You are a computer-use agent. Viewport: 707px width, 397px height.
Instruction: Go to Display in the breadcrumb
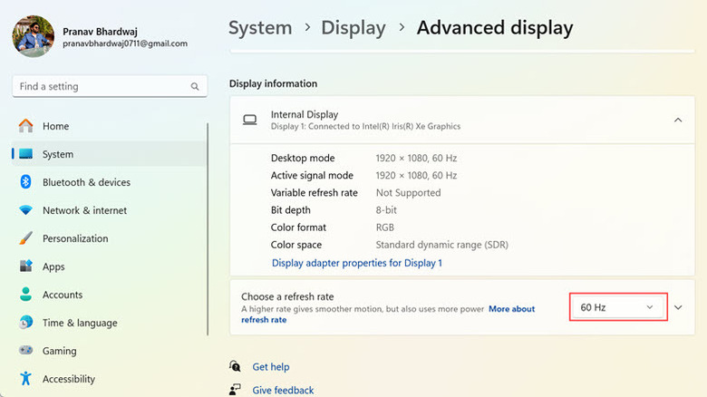[x=353, y=28]
